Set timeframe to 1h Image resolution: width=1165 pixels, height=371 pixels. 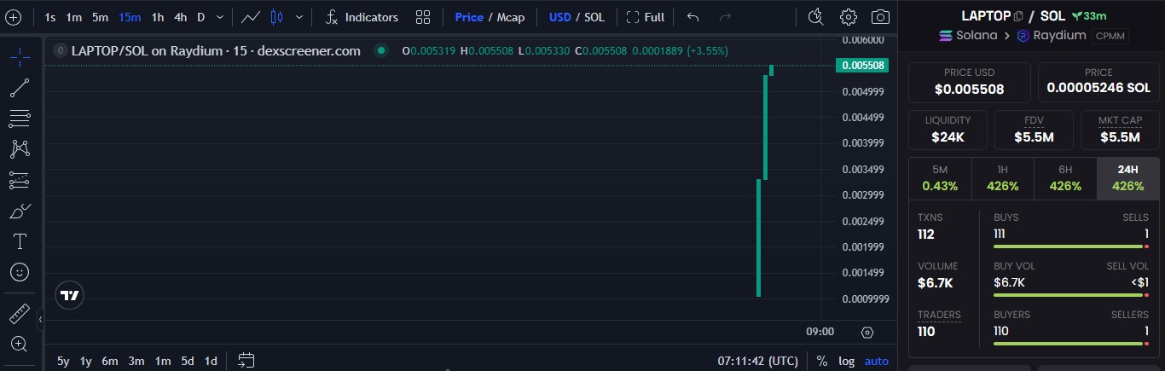(x=158, y=17)
